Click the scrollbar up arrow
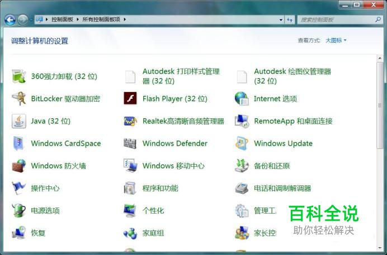Viewport: 387px width, 255px height. [x=380, y=59]
